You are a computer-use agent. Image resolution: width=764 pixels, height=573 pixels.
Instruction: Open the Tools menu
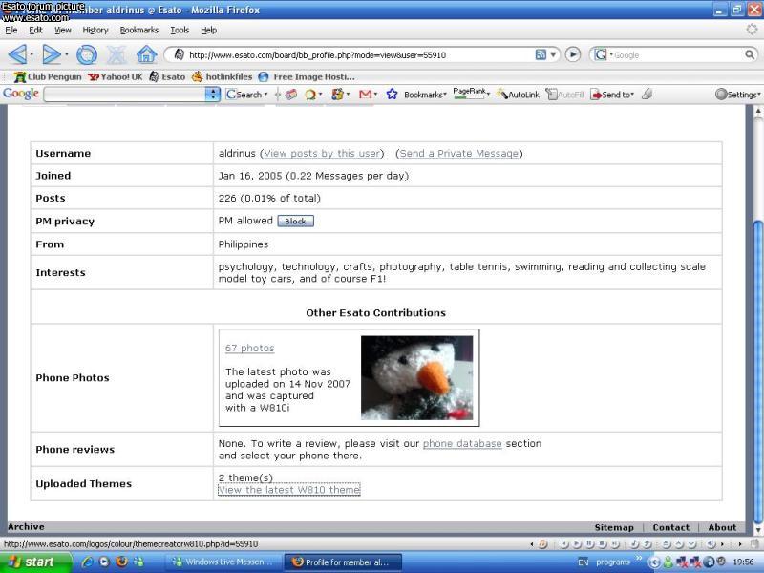(x=180, y=31)
